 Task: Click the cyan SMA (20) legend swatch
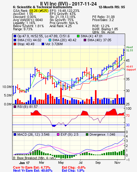click(x=50, y=40)
